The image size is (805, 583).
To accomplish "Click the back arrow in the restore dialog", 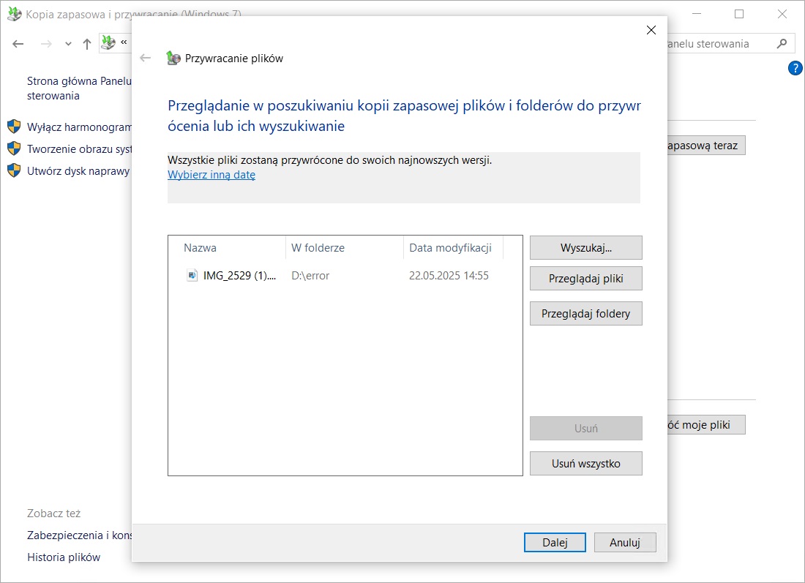I will [145, 59].
